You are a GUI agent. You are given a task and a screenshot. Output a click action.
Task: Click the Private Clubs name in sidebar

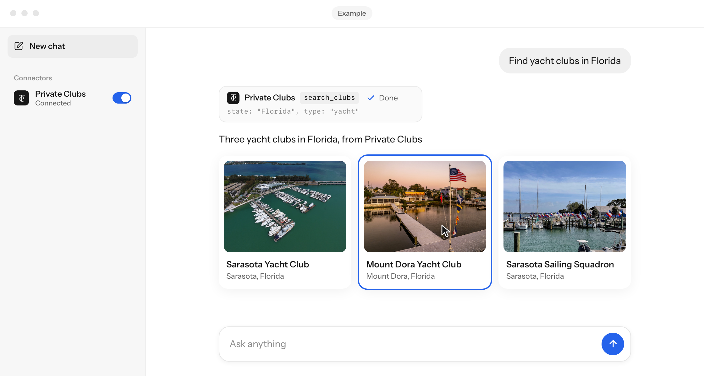[x=60, y=94]
